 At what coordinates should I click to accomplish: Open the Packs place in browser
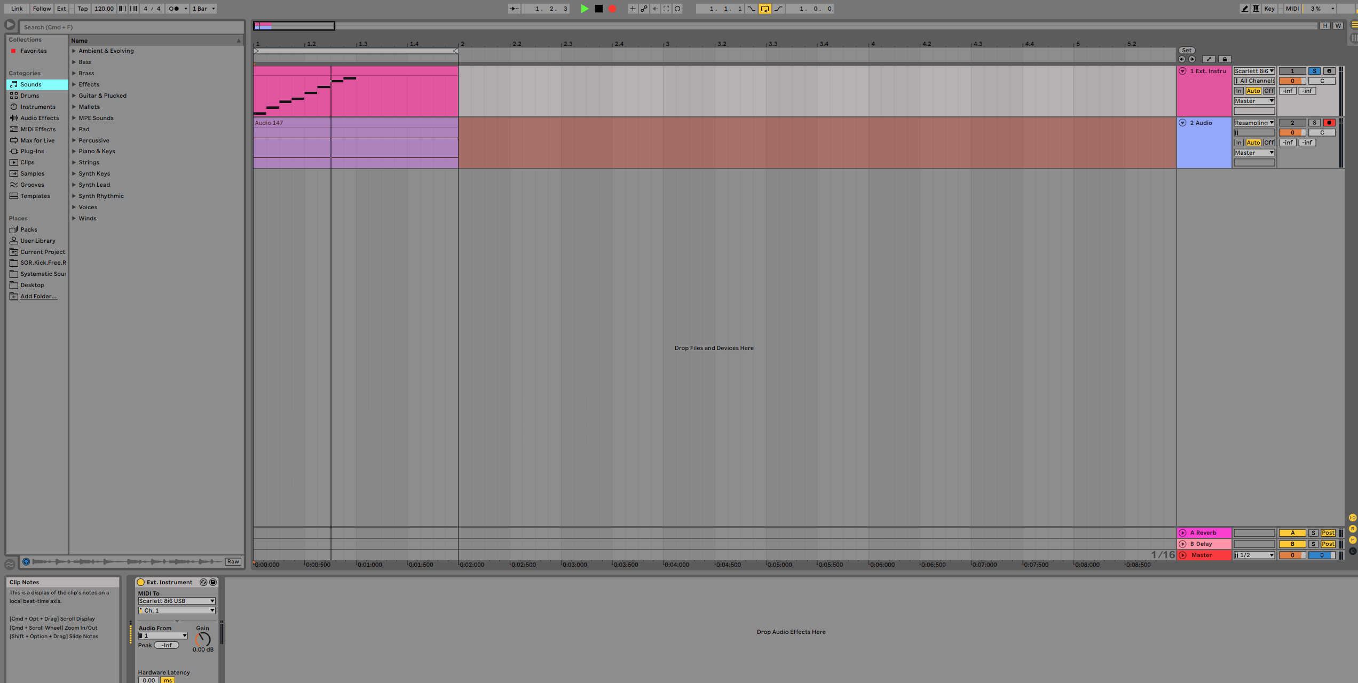click(x=28, y=229)
